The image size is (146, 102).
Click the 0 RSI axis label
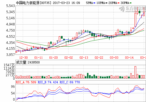point(14,99)
